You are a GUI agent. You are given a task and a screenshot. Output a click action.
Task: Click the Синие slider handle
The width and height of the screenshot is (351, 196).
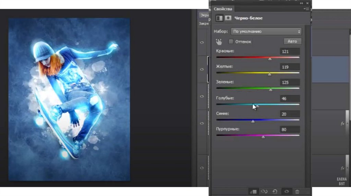coord(253,121)
